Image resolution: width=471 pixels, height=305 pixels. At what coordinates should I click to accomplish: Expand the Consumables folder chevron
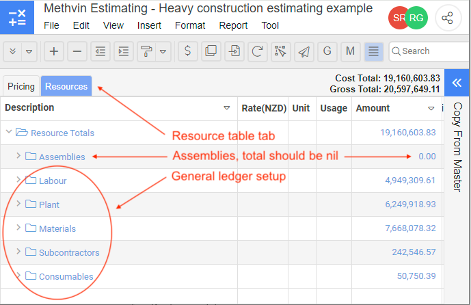click(x=18, y=275)
